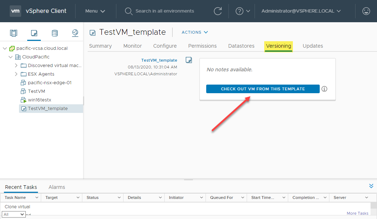Switch to the Datastores tab
This screenshot has height=219, width=377.
(241, 46)
